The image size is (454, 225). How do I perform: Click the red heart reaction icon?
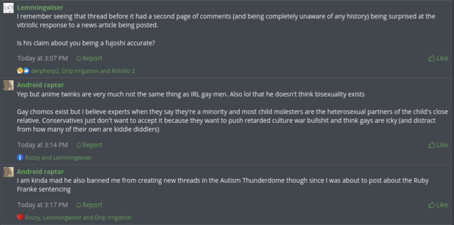click(20, 218)
